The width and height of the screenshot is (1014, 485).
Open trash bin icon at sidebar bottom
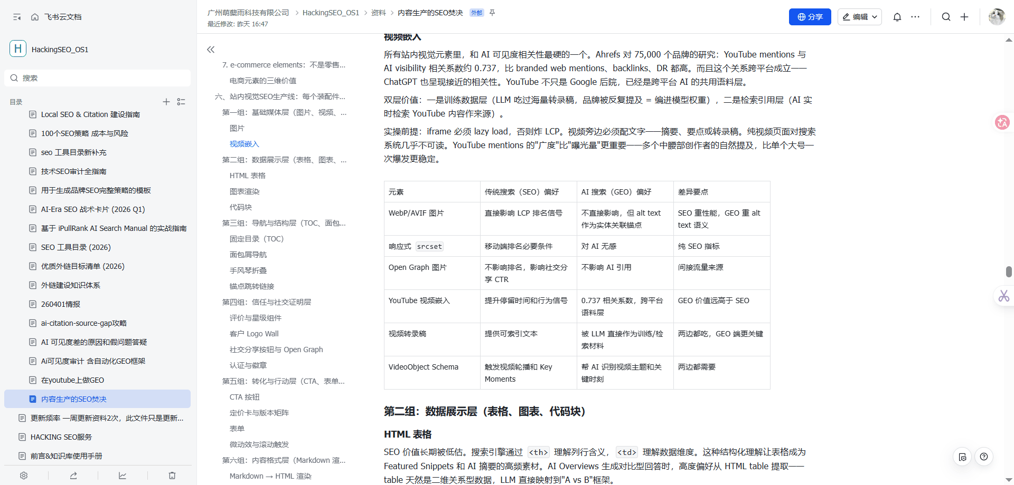[x=172, y=476]
